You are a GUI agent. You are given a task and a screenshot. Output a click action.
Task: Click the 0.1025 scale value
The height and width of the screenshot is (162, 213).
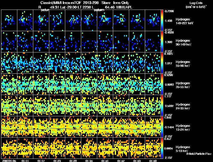(169, 54)
